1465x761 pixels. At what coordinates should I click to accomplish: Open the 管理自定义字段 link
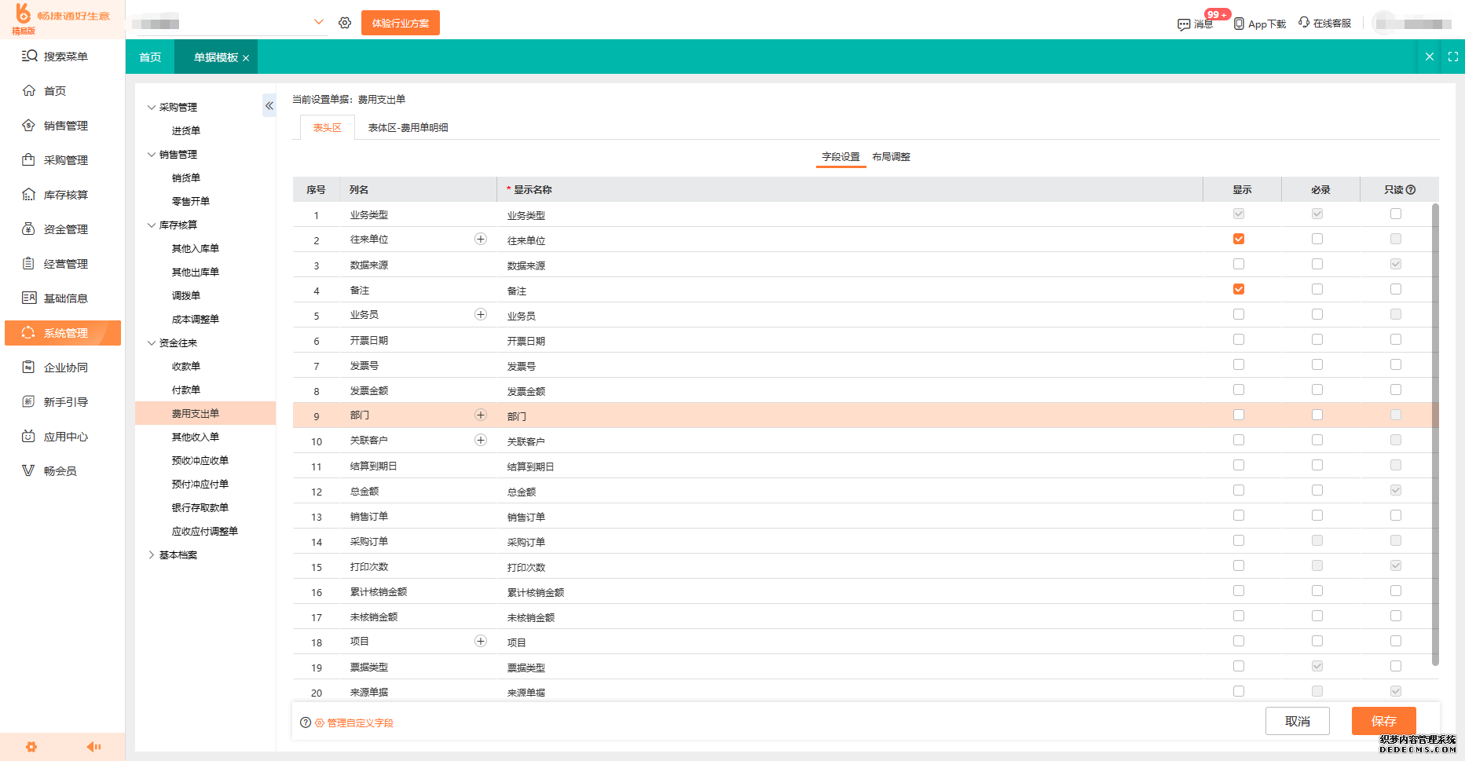360,723
